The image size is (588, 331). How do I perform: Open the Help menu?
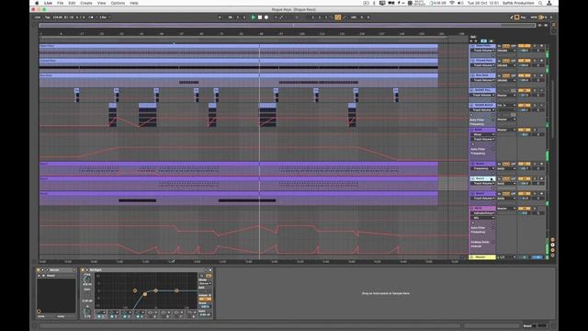click(x=134, y=3)
